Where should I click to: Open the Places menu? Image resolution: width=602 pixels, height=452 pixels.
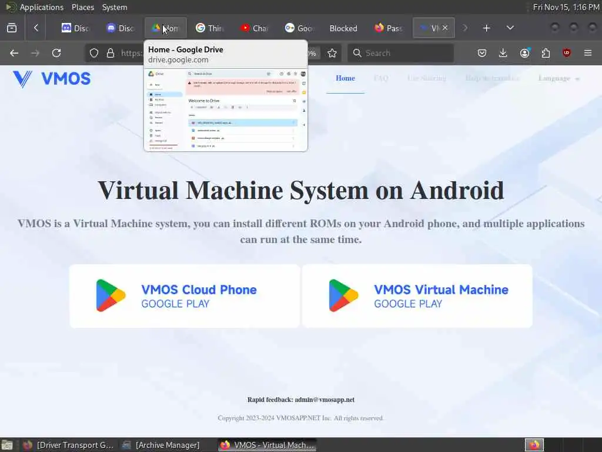tap(82, 7)
